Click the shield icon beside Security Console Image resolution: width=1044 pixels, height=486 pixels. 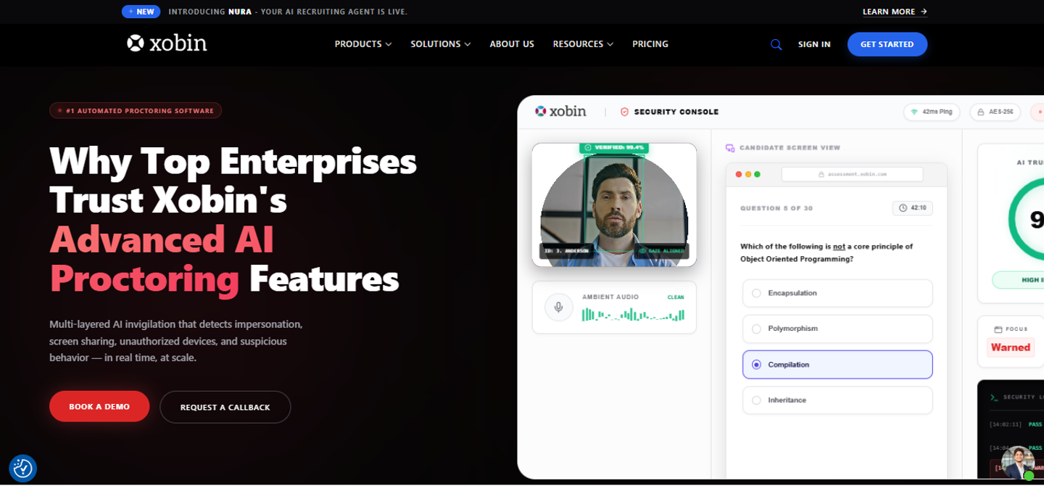click(x=624, y=112)
